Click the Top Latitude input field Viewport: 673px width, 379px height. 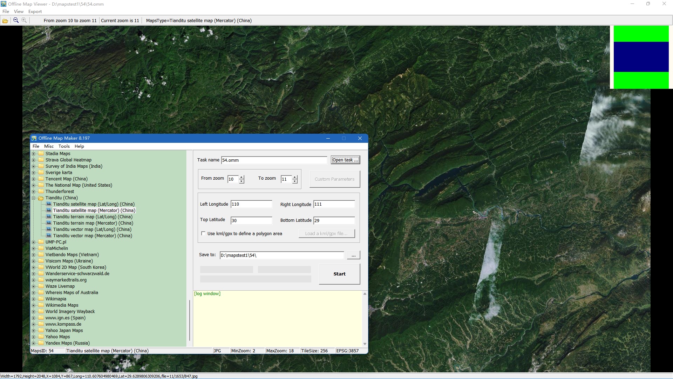tap(251, 220)
